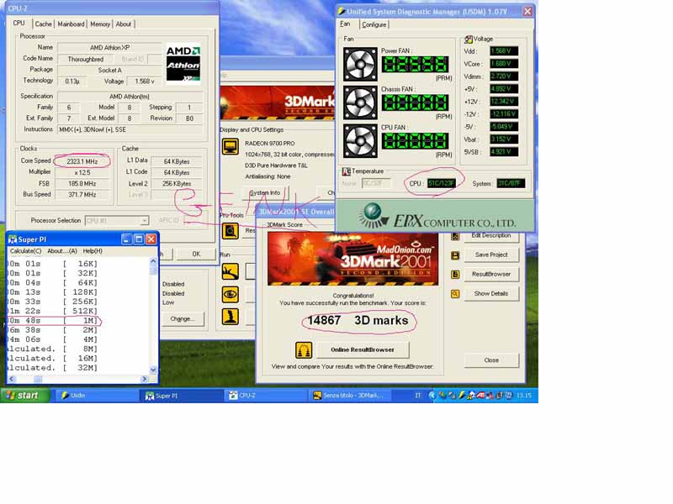Switch to Super PI in the taskbar
The height and width of the screenshot is (504, 673).
[x=182, y=396]
